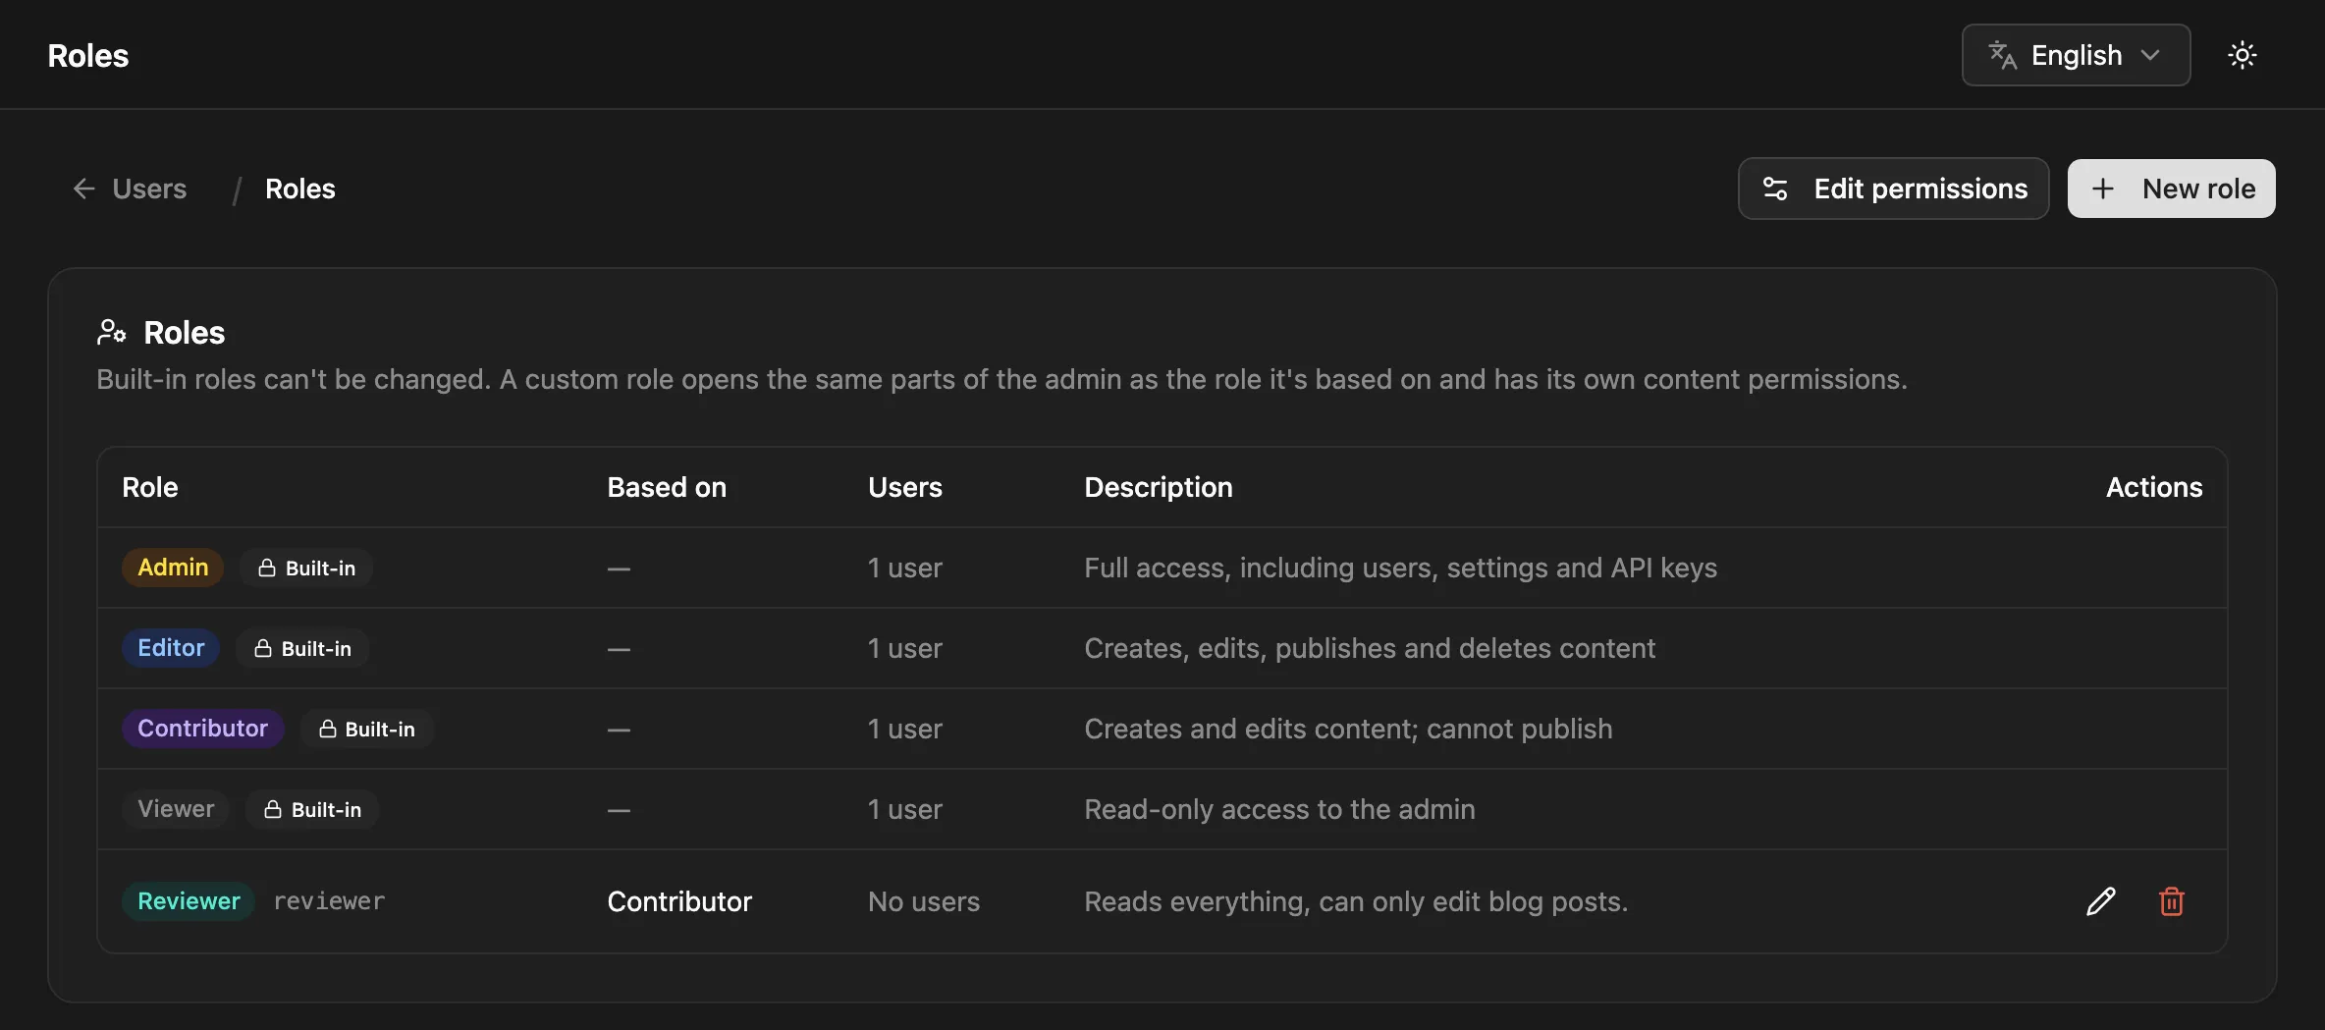Create a New role
Viewport: 2325px width, 1030px height.
tap(2171, 189)
